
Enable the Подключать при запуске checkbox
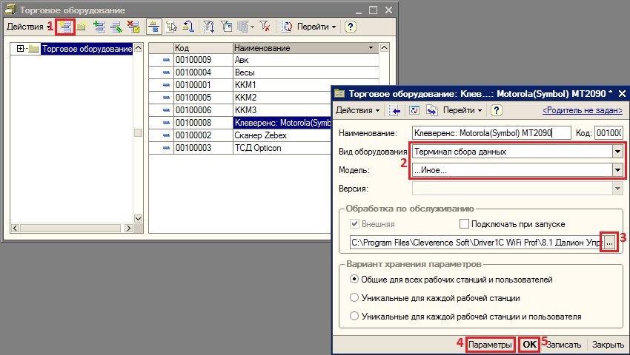[x=464, y=224]
